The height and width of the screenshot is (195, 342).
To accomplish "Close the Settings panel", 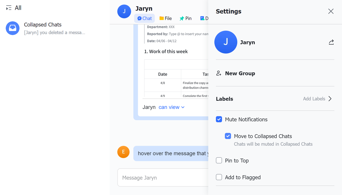I will (x=331, y=11).
